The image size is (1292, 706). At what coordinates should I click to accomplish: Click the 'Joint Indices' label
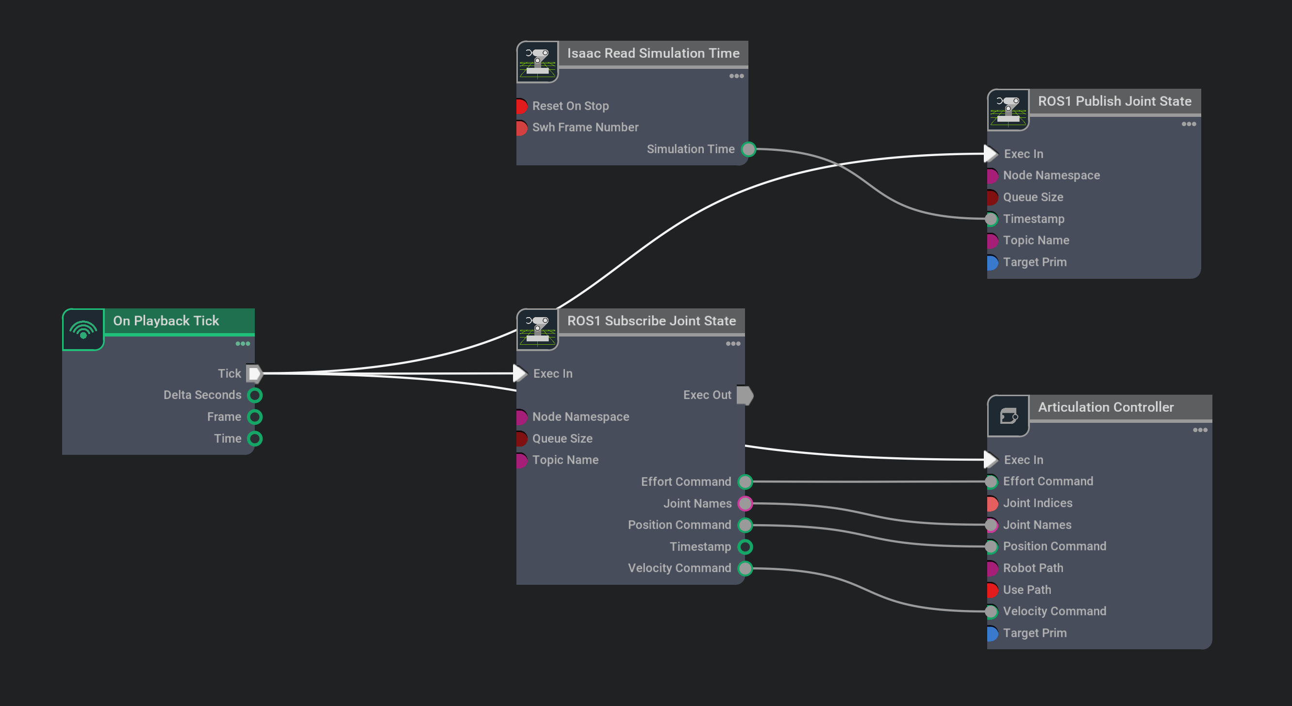(1038, 504)
